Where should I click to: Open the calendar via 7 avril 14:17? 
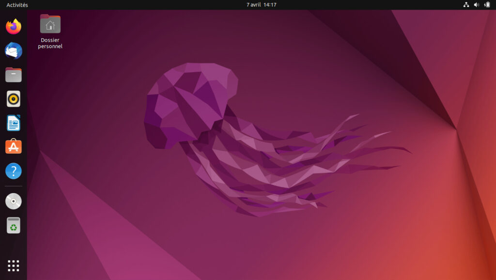(x=261, y=5)
